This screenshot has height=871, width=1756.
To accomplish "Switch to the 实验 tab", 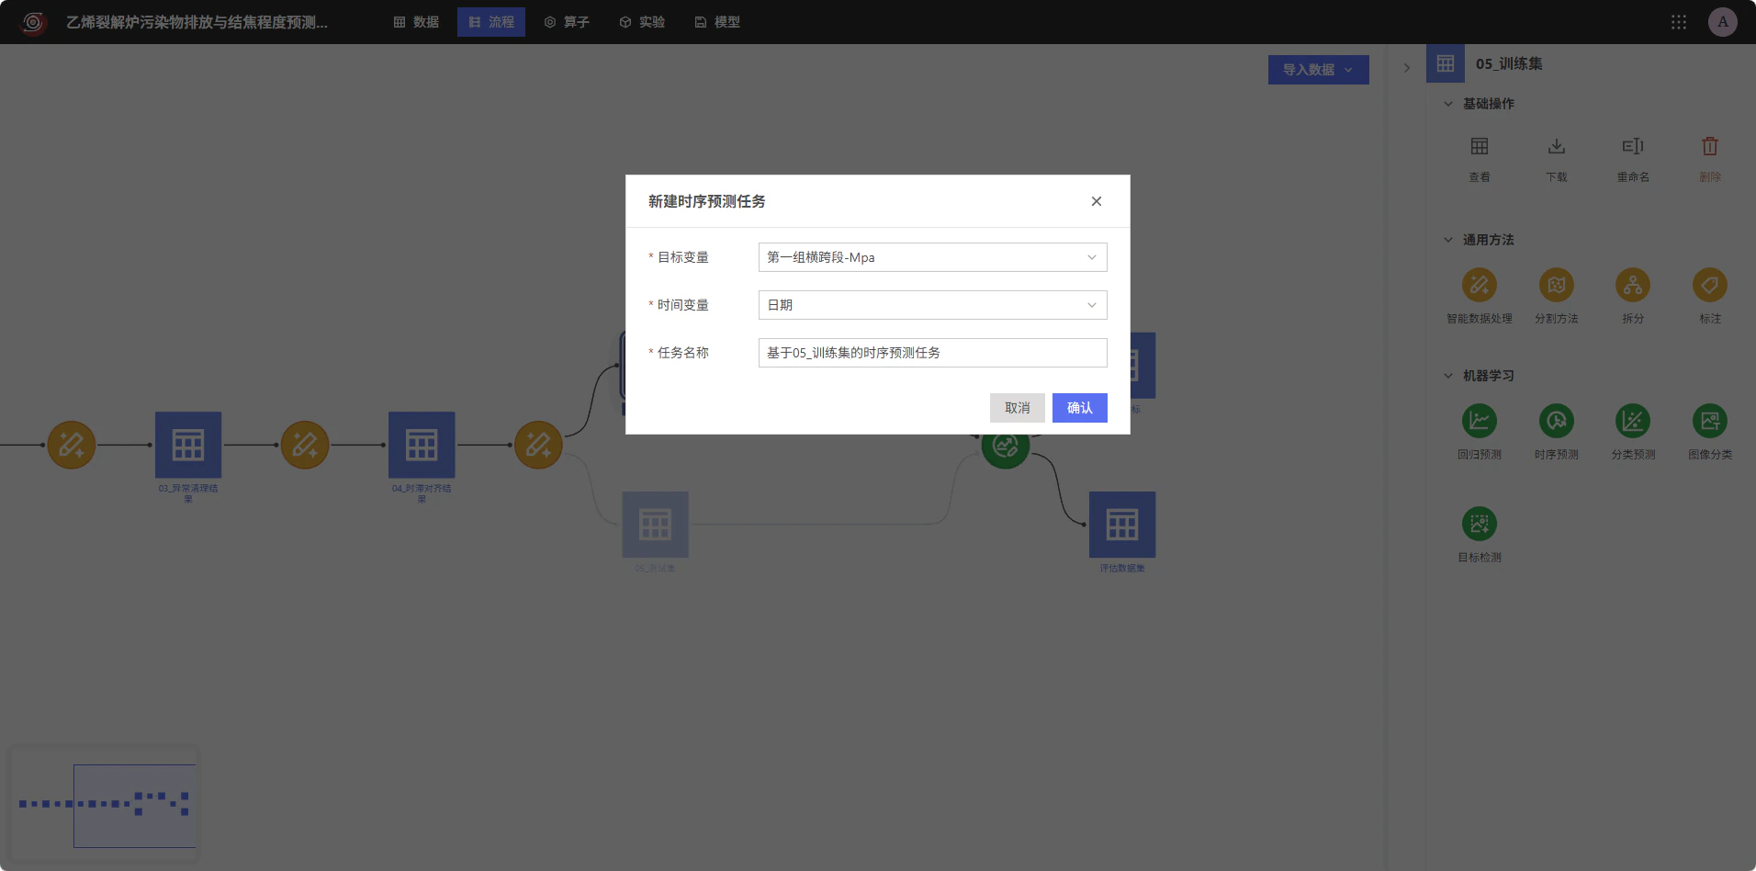I will (642, 22).
